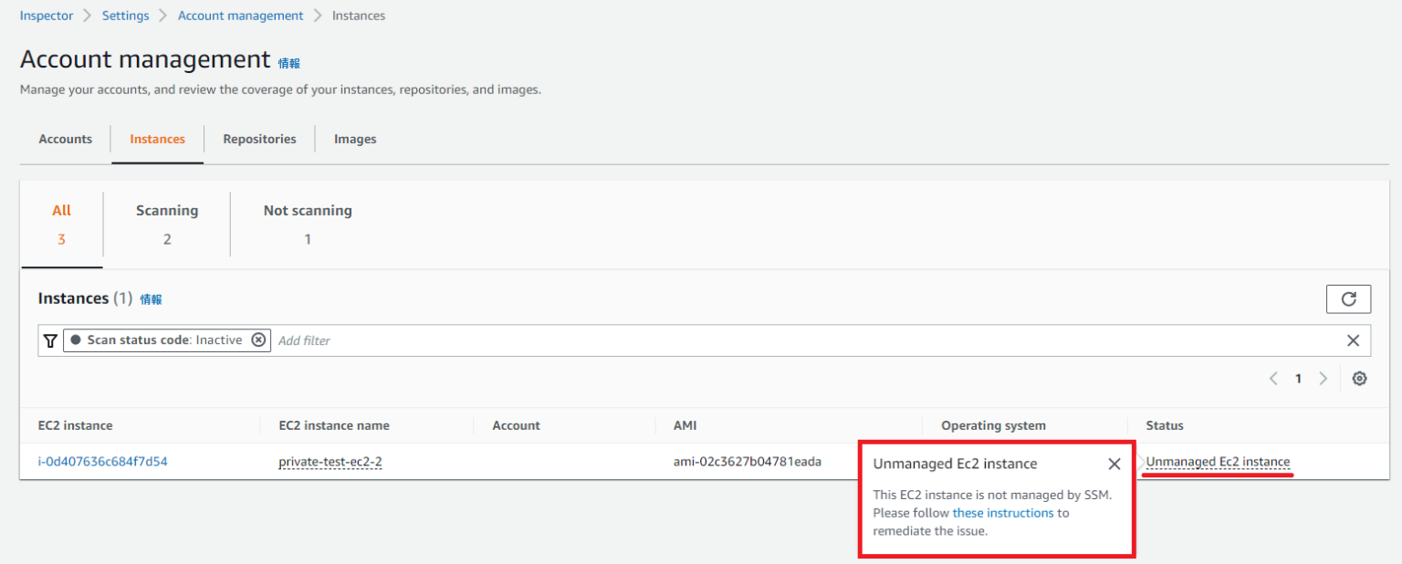Go to the previous page chevron
The height and width of the screenshot is (564, 1402).
pyautogui.click(x=1273, y=378)
